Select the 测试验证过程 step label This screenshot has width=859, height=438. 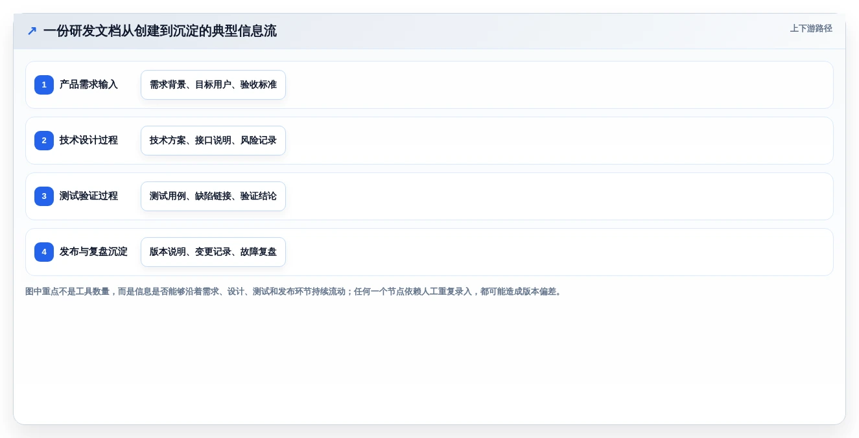89,196
